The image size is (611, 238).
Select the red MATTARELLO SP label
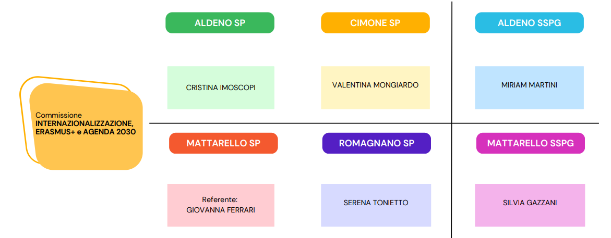(223, 143)
